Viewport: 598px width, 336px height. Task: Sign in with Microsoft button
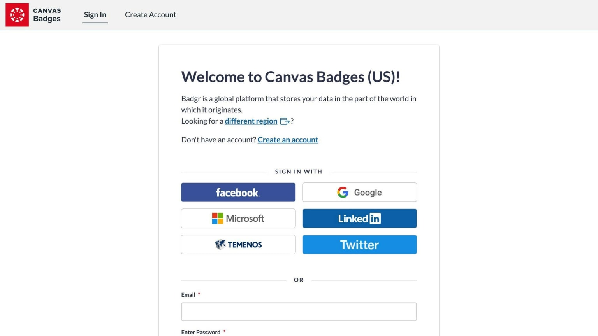click(x=238, y=218)
